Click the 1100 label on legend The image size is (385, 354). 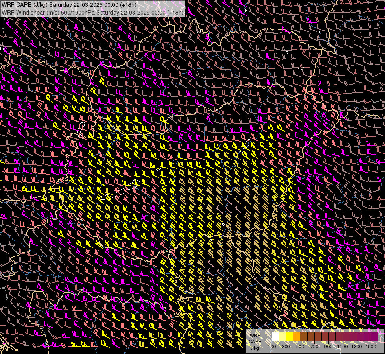343,347
